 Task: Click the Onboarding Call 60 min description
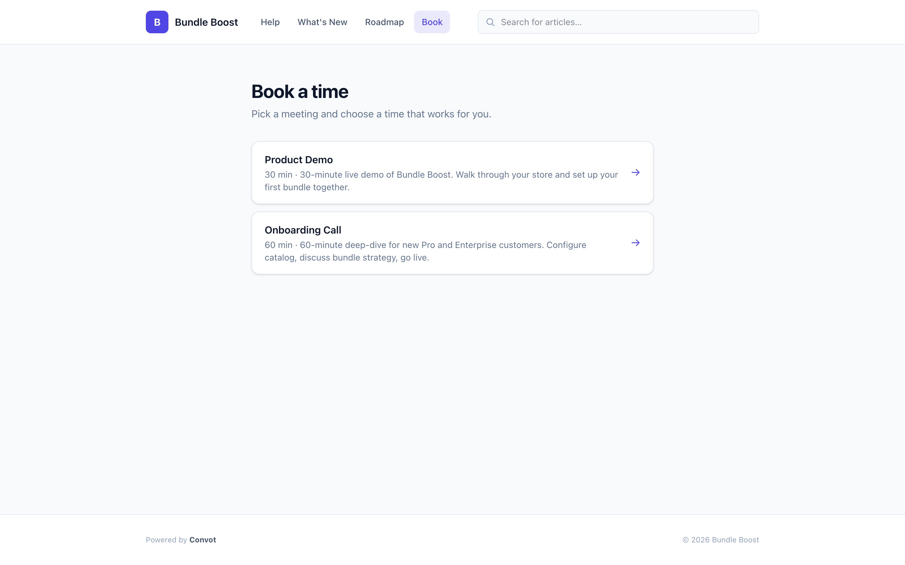pos(425,251)
